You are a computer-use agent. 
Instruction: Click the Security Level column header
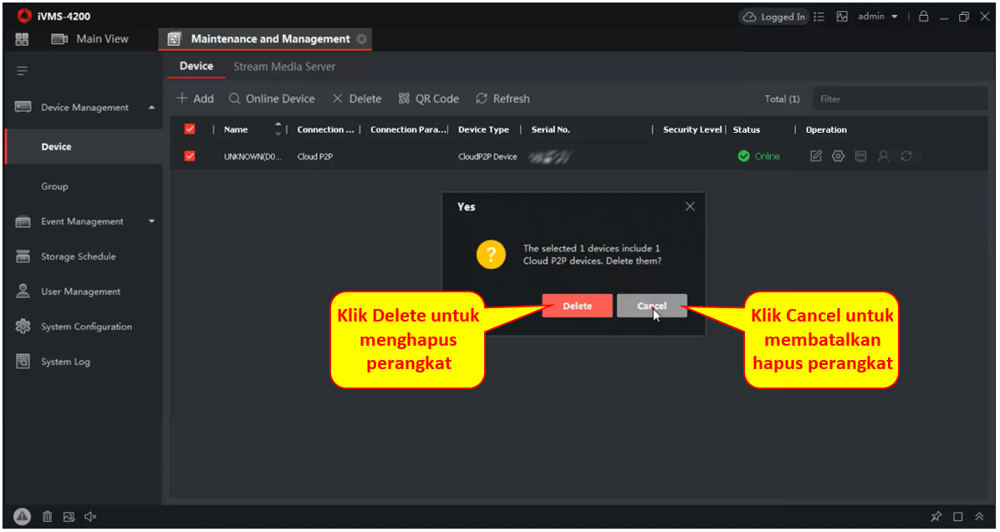point(692,129)
